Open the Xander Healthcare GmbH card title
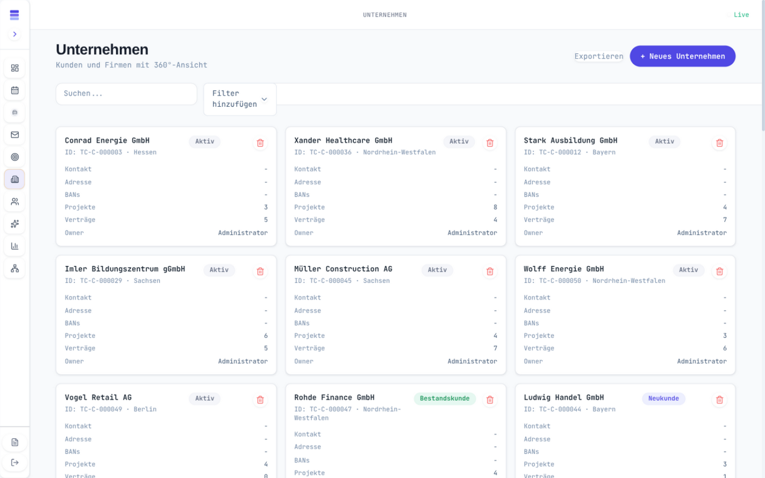The image size is (765, 478). click(343, 141)
